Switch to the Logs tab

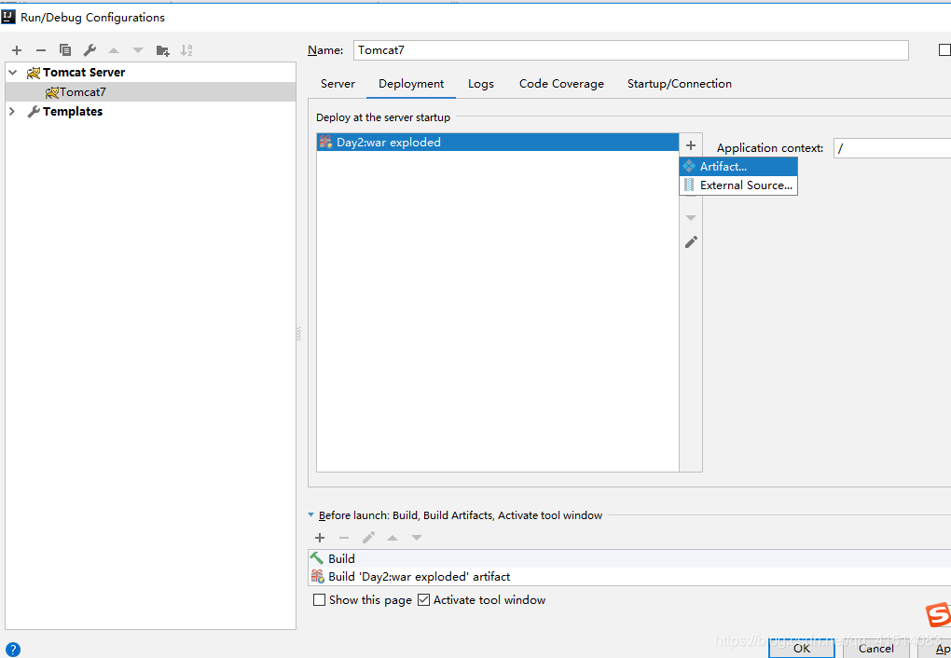pyautogui.click(x=481, y=84)
